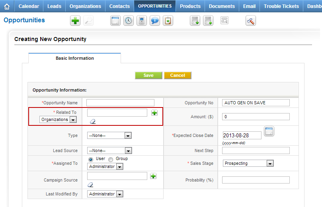
Task: Click the import opportunities toolbar icon
Action: click(195, 21)
